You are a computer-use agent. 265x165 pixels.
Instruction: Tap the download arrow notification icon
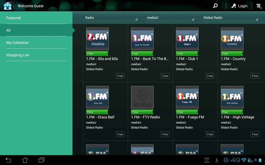(x=217, y=160)
